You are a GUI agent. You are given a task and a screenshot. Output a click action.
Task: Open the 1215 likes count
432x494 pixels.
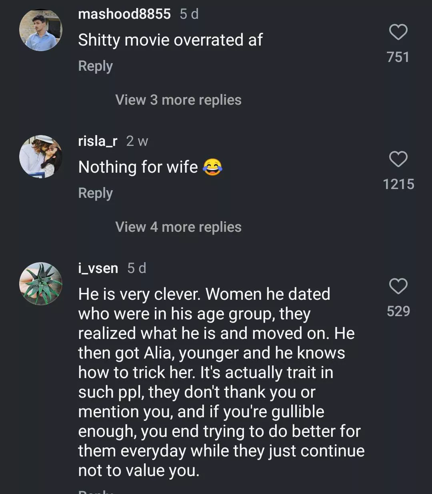[x=398, y=184]
